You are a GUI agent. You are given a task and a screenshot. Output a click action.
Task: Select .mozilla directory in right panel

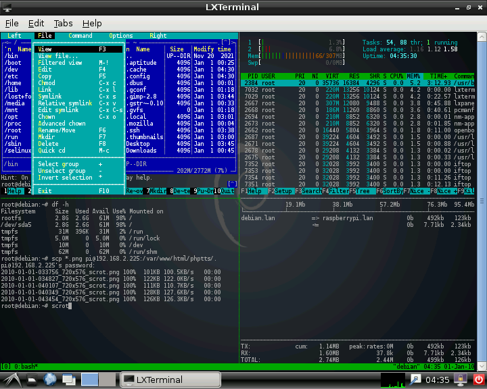tap(180, 124)
